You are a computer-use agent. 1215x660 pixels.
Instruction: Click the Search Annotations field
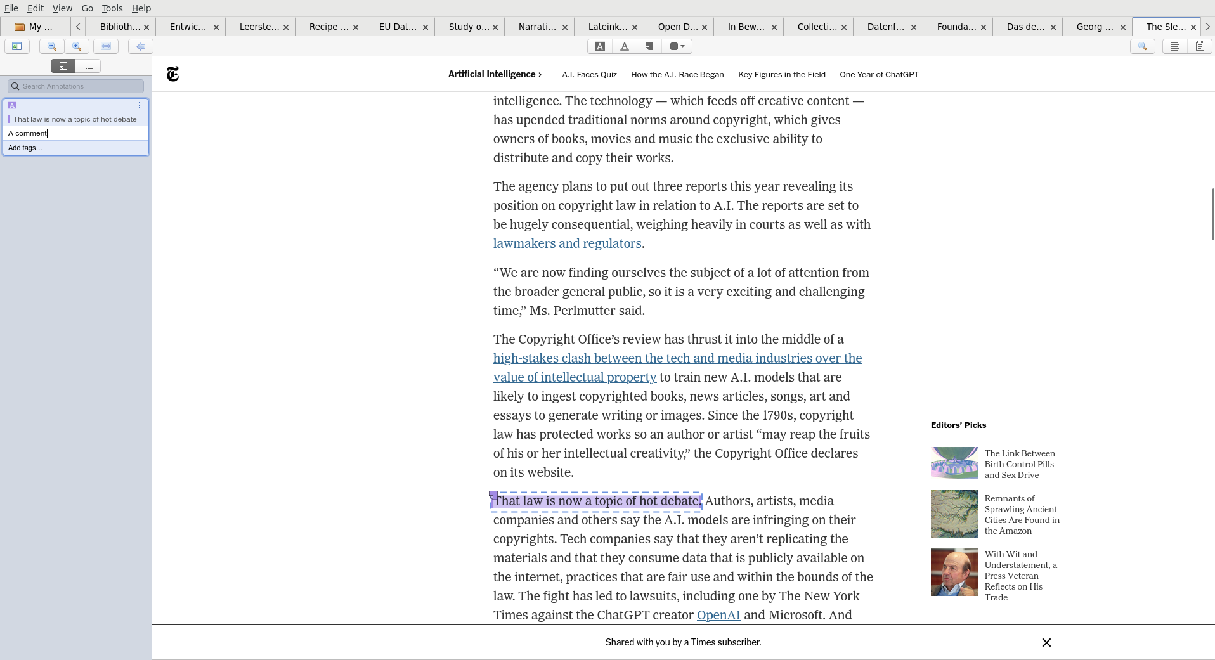coord(76,86)
